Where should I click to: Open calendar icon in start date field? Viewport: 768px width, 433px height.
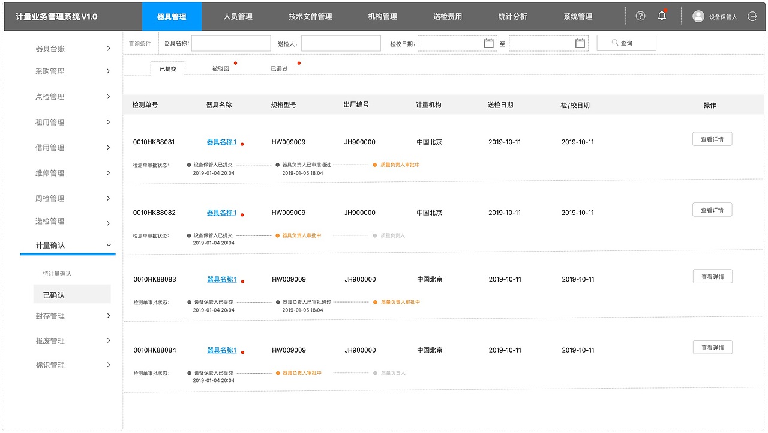click(489, 43)
